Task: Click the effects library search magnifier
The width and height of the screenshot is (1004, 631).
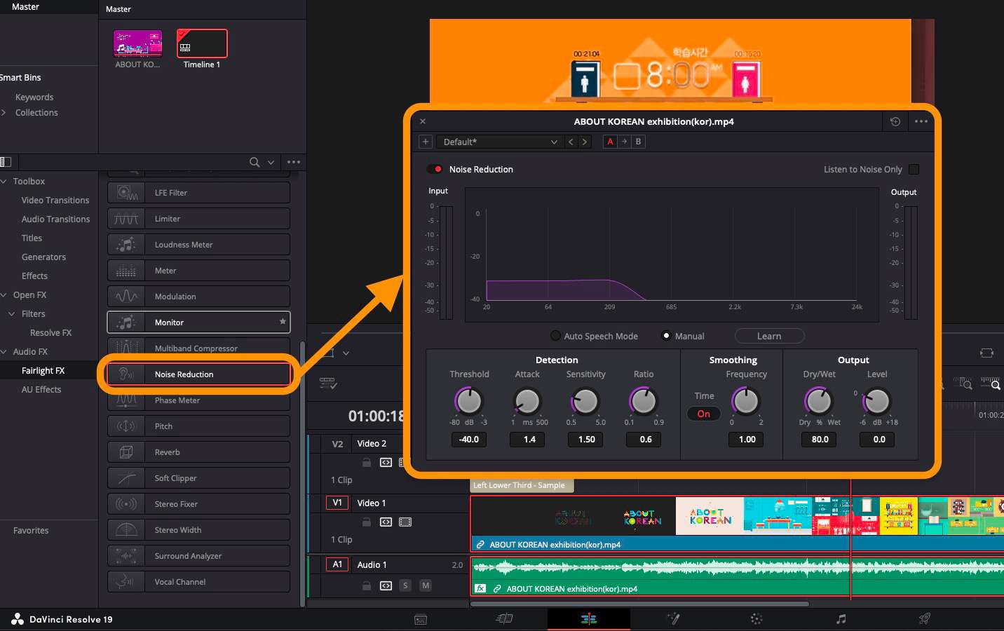Action: pyautogui.click(x=255, y=162)
